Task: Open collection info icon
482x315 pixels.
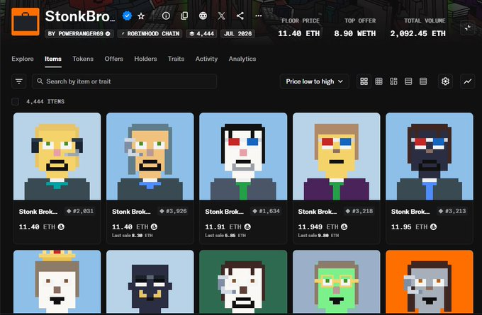Action: click(166, 16)
